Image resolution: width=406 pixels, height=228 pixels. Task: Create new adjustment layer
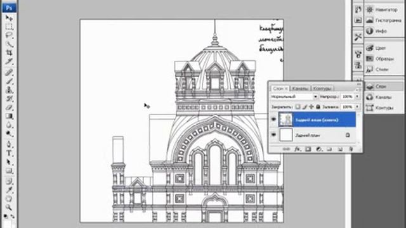[318, 149]
